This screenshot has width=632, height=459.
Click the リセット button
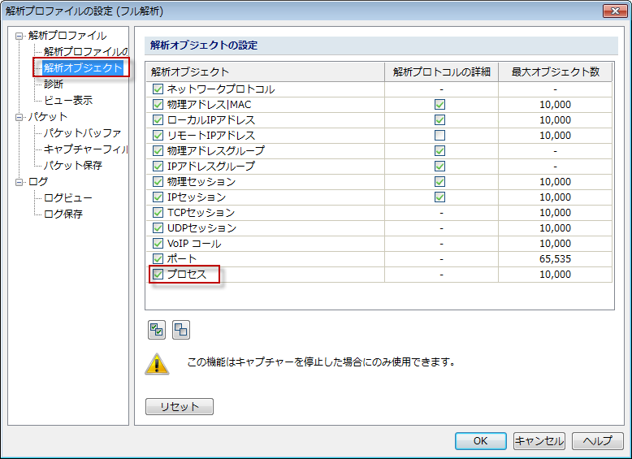[179, 407]
